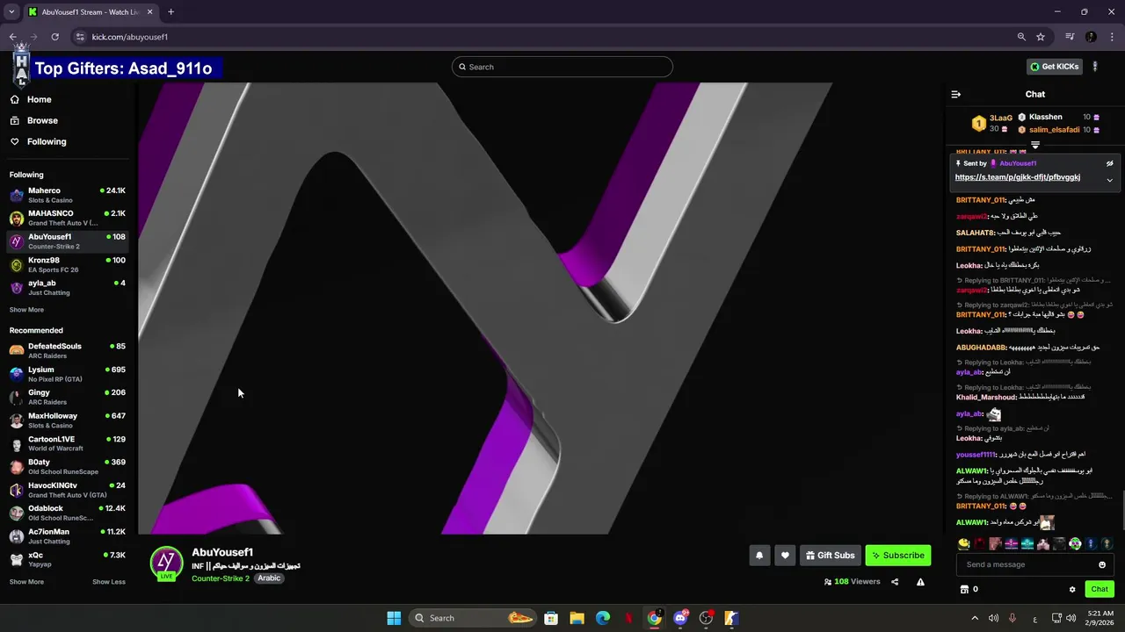The height and width of the screenshot is (632, 1125).
Task: Collapse the gift leaderboard handle
Action: point(1035,145)
